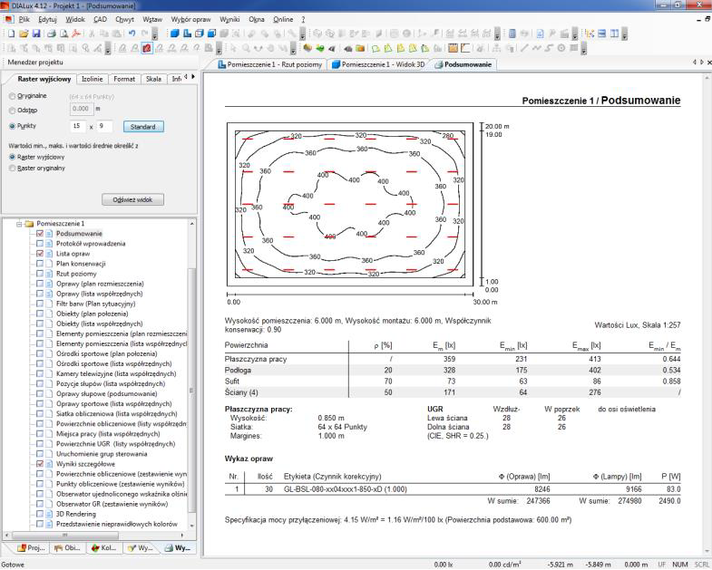The image size is (712, 570).
Task: Open the Wybór opraw menu
Action: (190, 20)
